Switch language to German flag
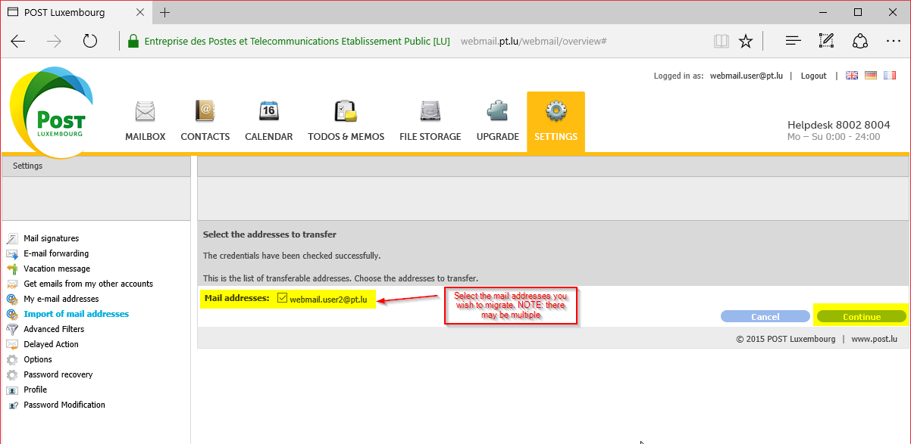The image size is (911, 444). (x=871, y=76)
